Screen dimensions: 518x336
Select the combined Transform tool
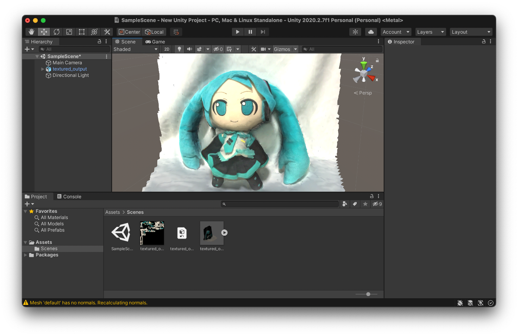point(94,32)
